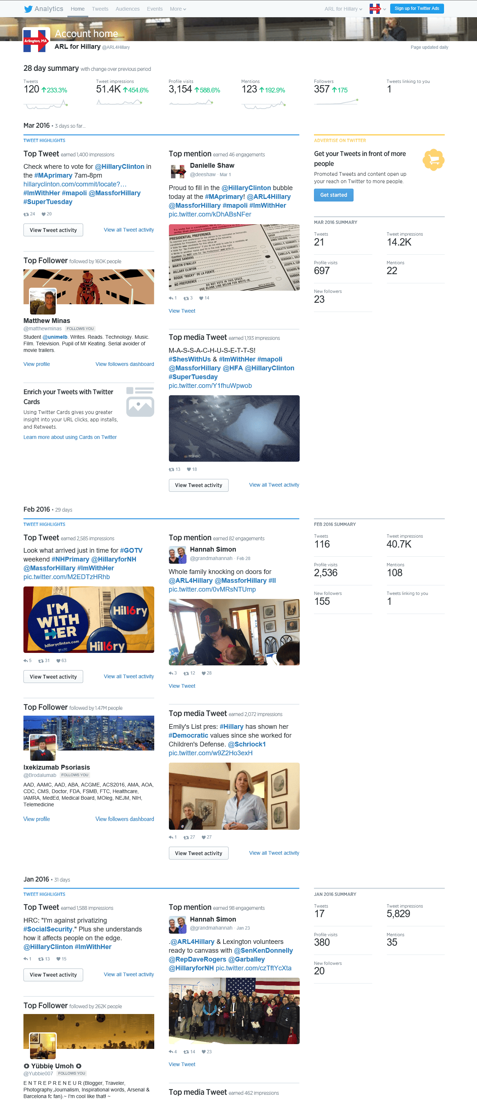Expand the More menu in navigation
This screenshot has height=1101, width=477.
[x=178, y=9]
